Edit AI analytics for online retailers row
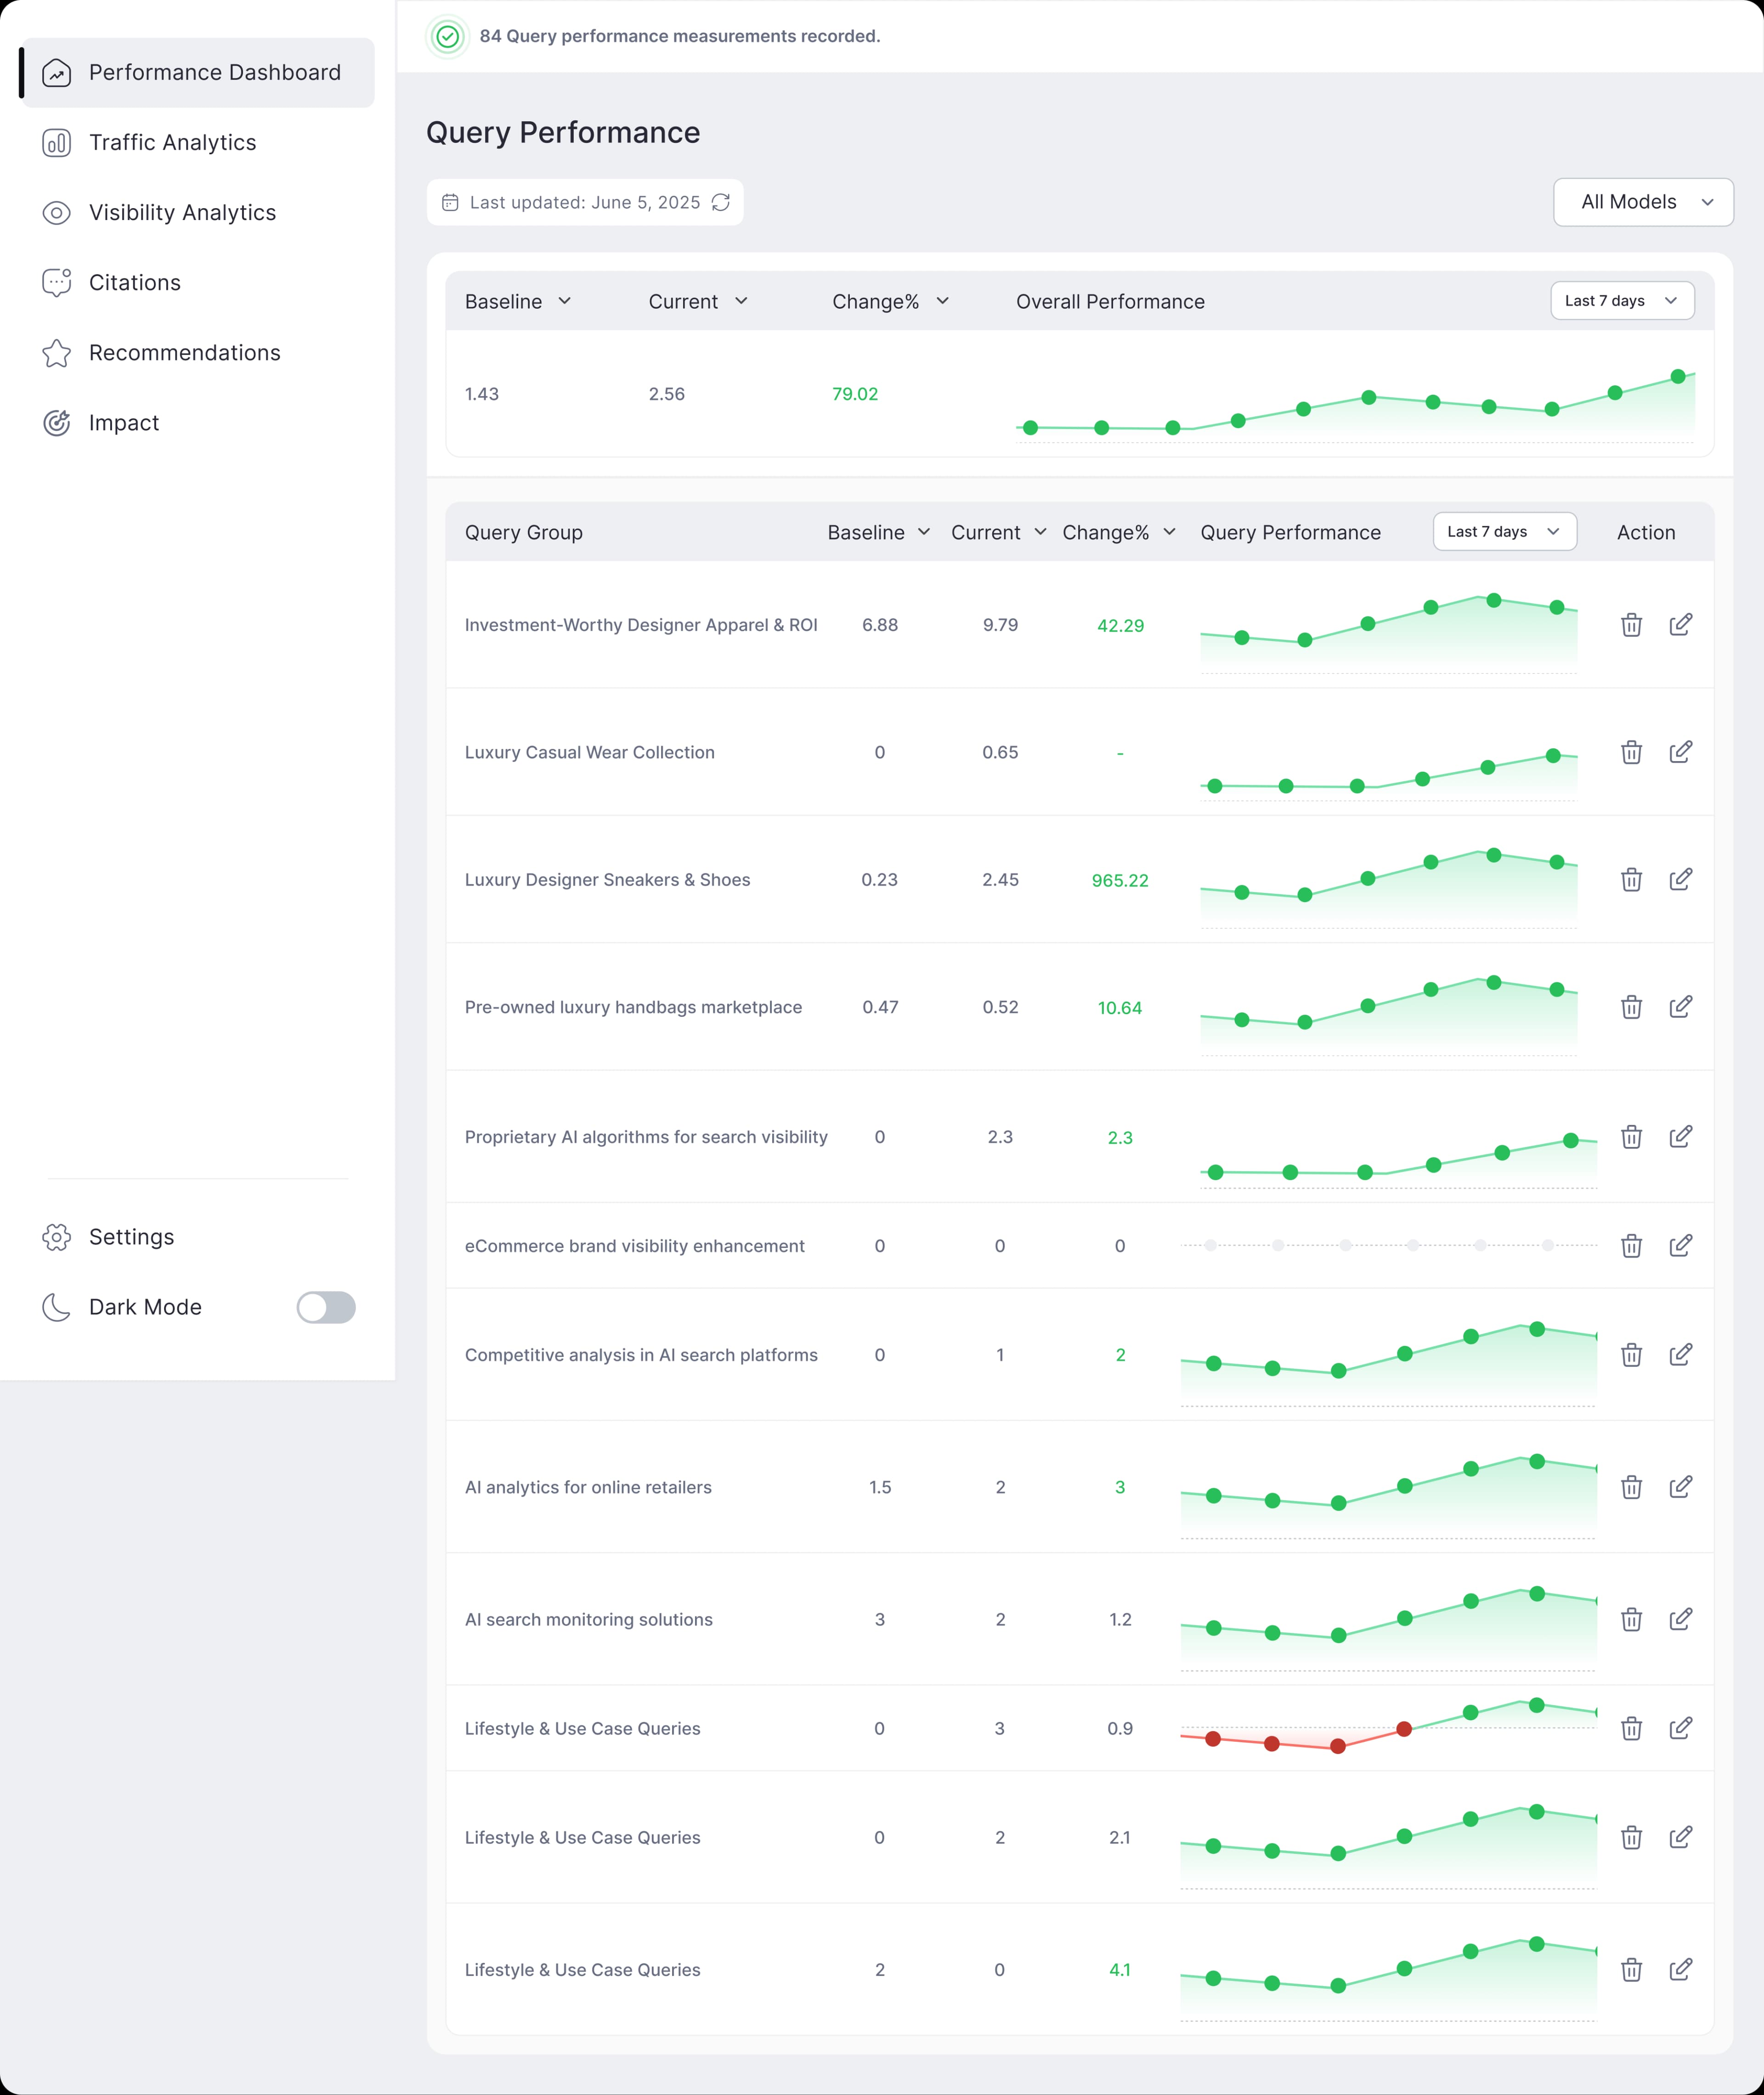 click(x=1680, y=1487)
